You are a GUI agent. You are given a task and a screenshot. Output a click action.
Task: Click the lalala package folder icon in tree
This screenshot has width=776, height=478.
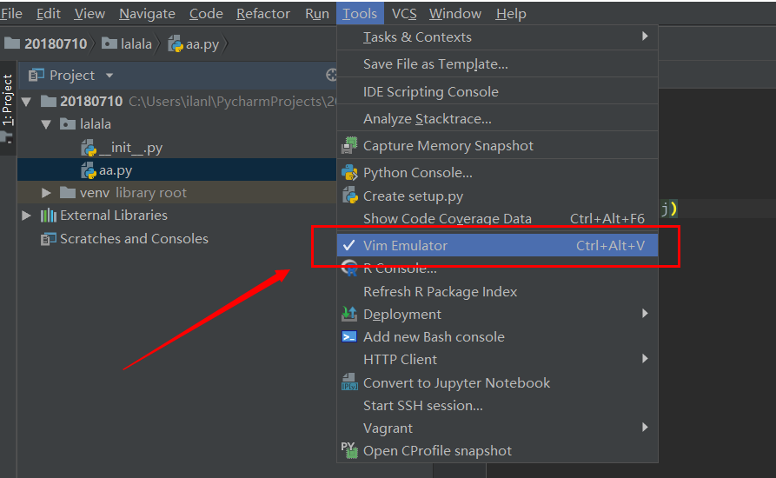tap(68, 123)
